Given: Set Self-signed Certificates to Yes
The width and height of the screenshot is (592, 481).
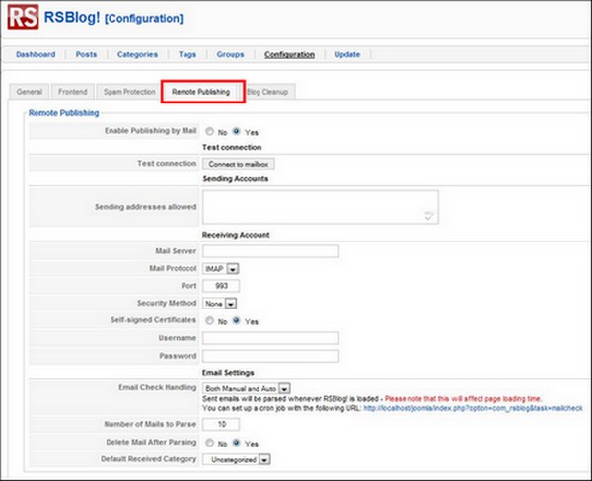Looking at the screenshot, I should [x=237, y=320].
